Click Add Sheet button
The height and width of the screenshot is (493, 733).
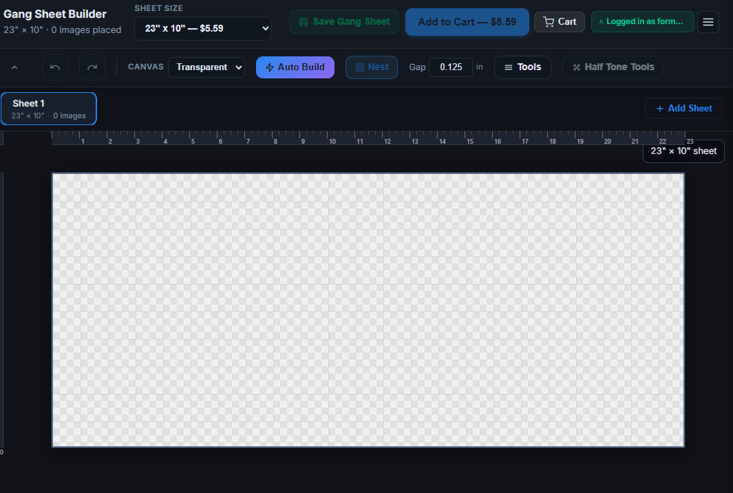pos(683,109)
